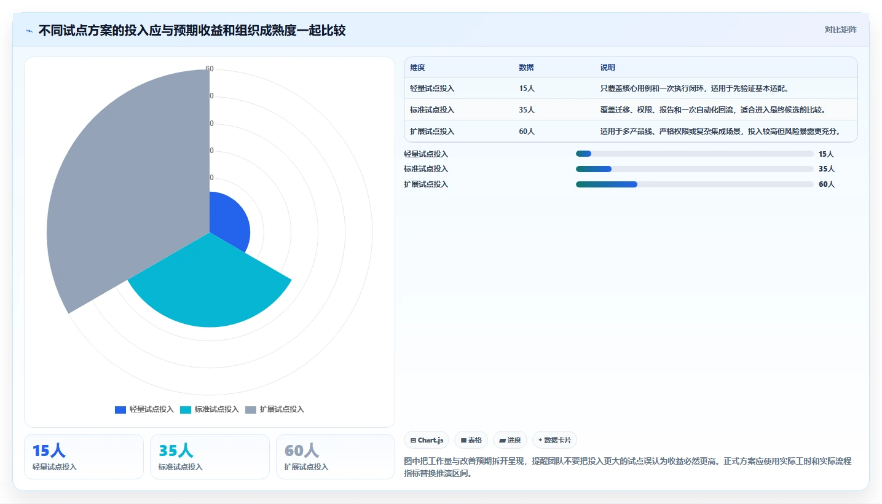Click the 维度 column header
The image size is (882, 504).
pyautogui.click(x=417, y=68)
